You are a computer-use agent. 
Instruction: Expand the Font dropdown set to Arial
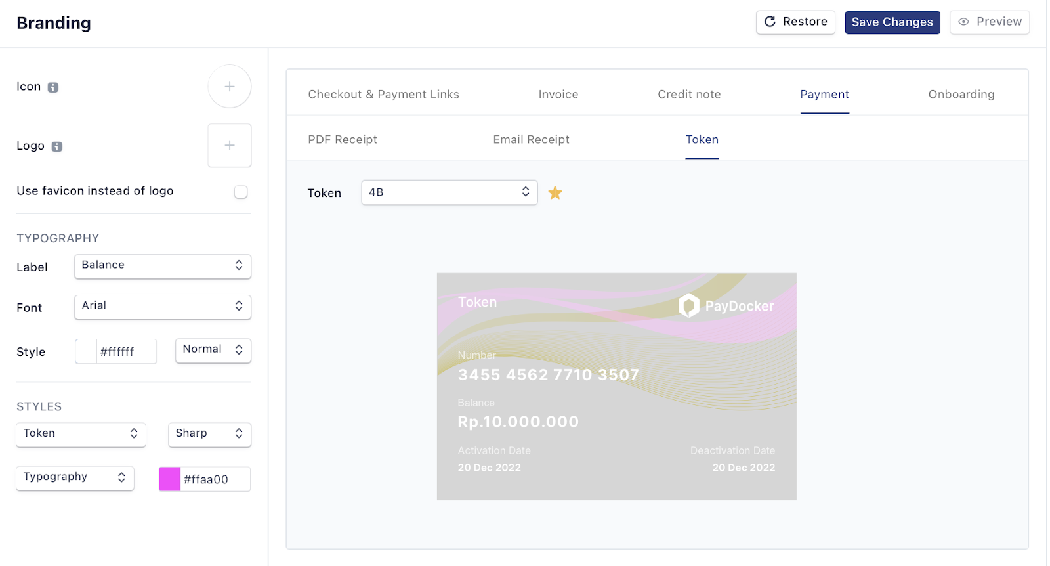(163, 307)
